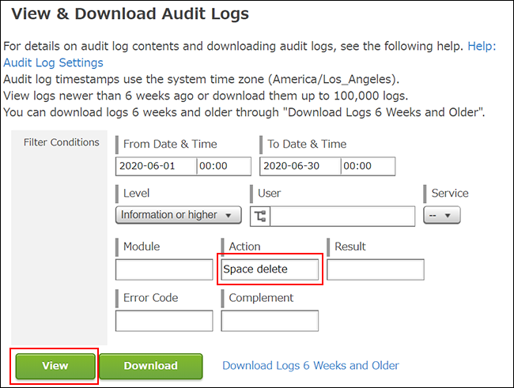514x388 pixels.
Task: Select the Error Code text field
Action: click(x=164, y=320)
